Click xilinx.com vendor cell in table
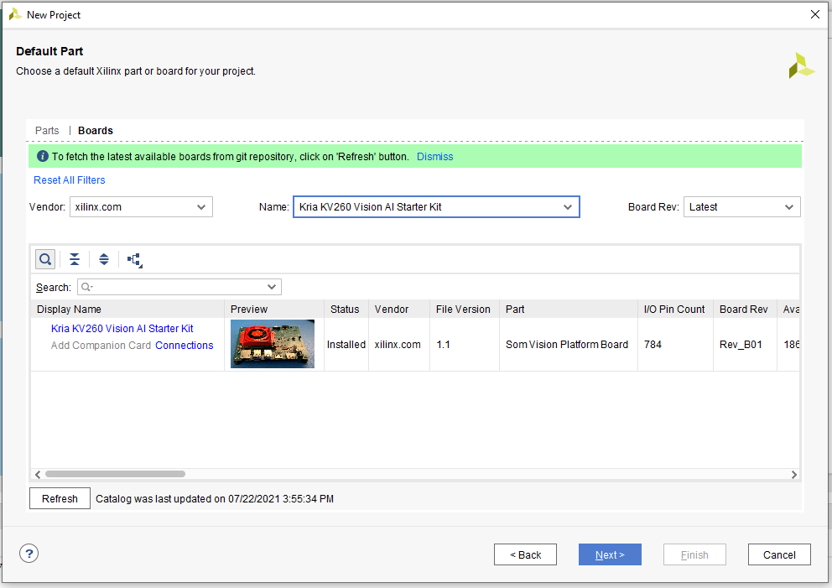Image resolution: width=832 pixels, height=588 pixels. [x=398, y=345]
